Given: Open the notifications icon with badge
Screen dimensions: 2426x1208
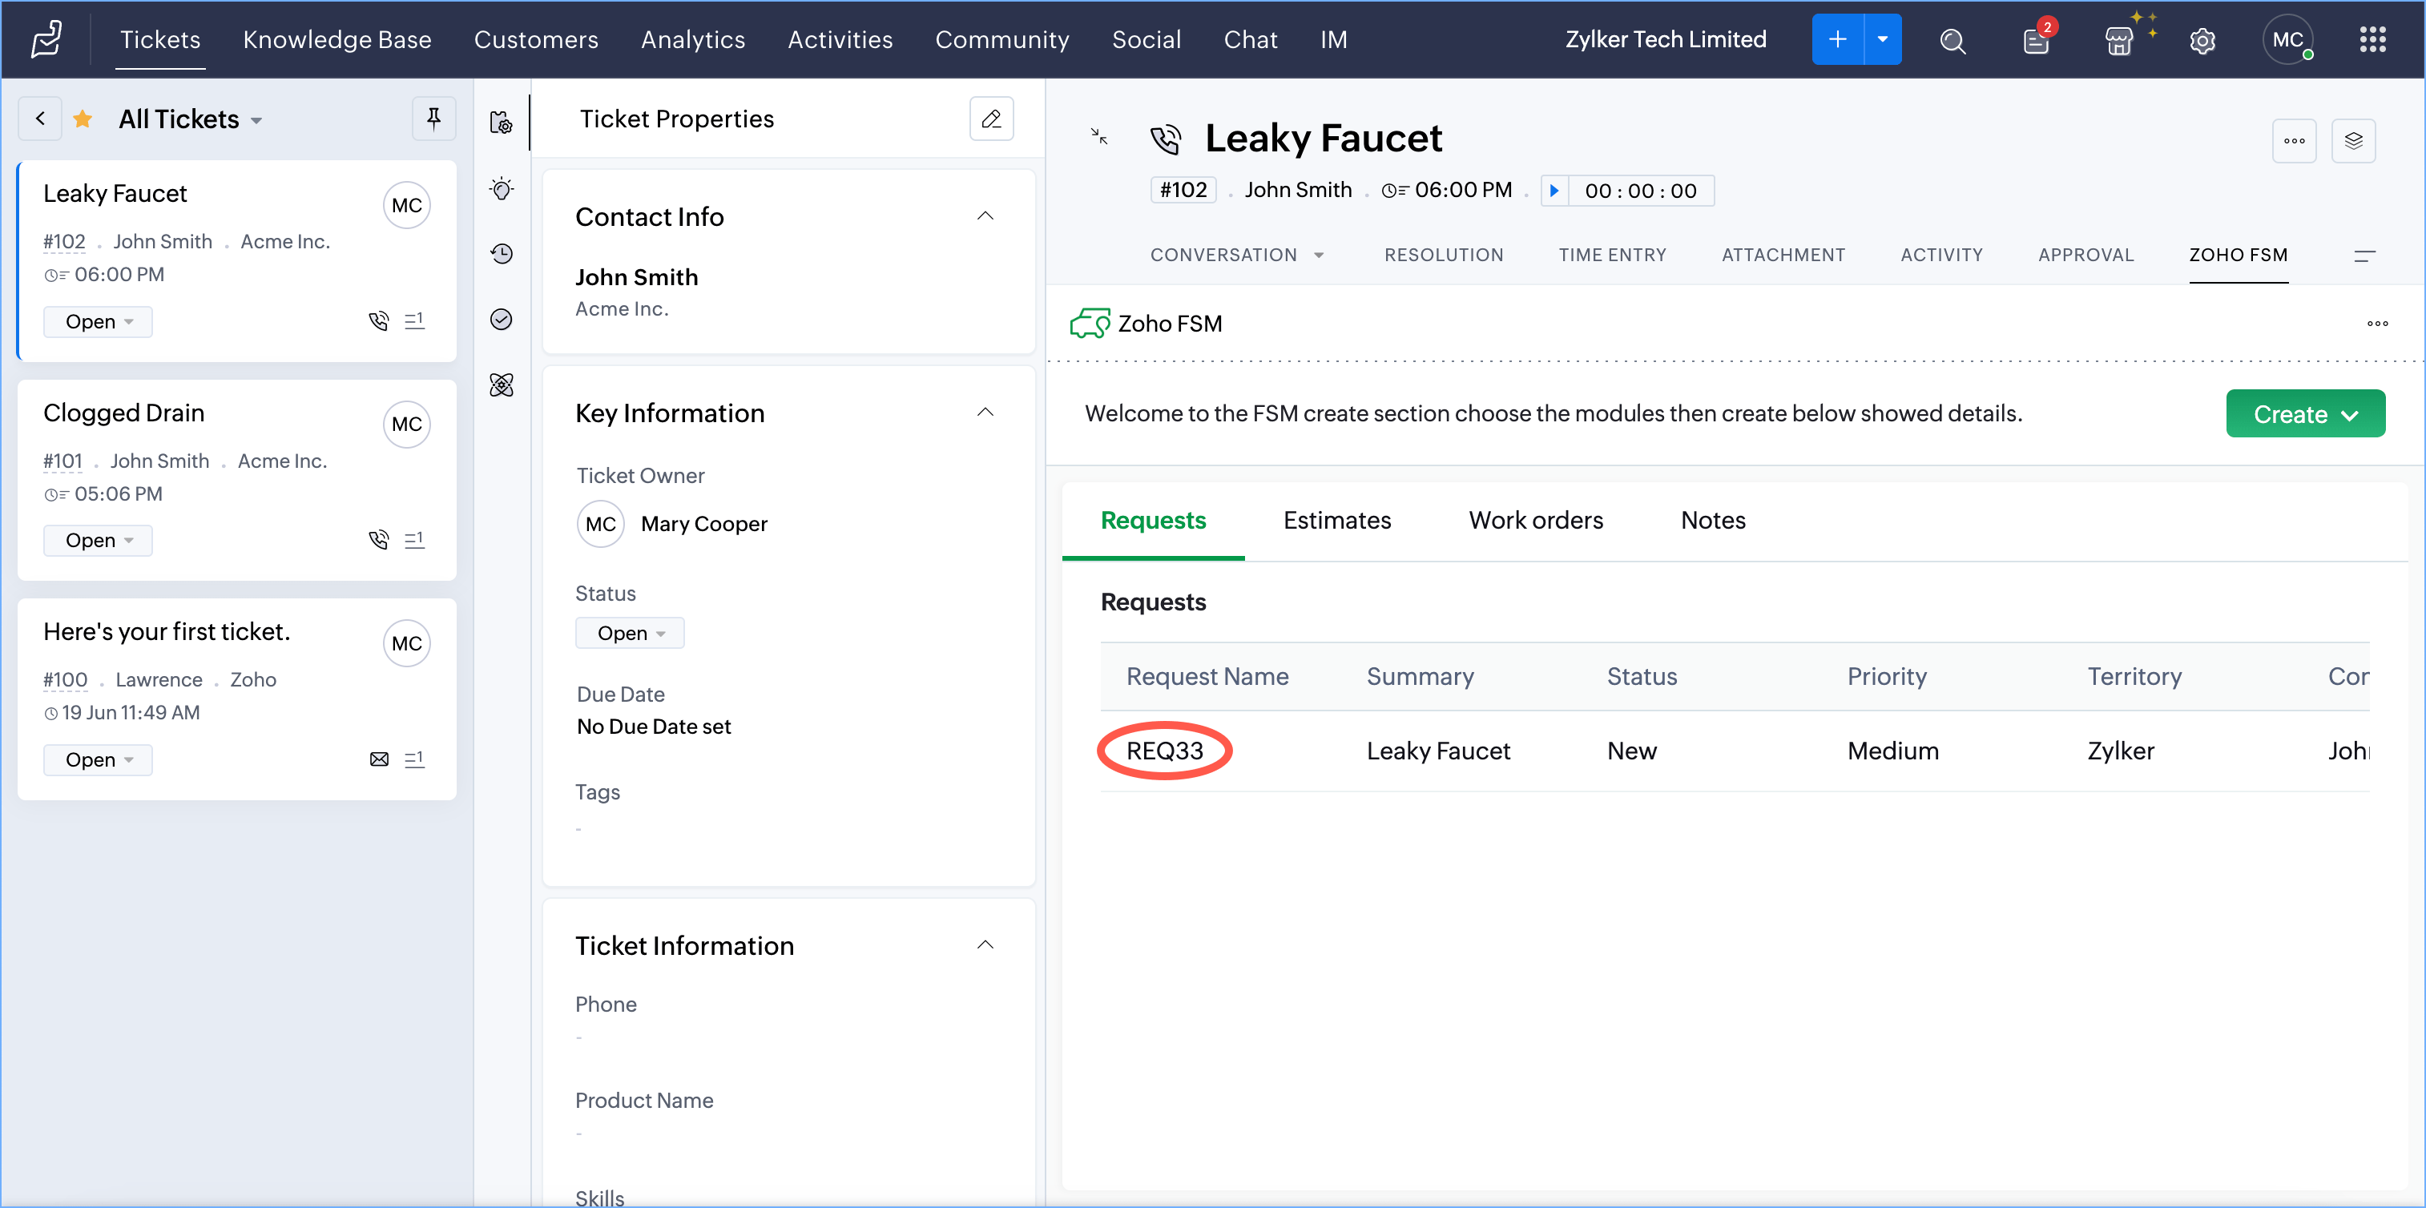Looking at the screenshot, I should point(2036,41).
